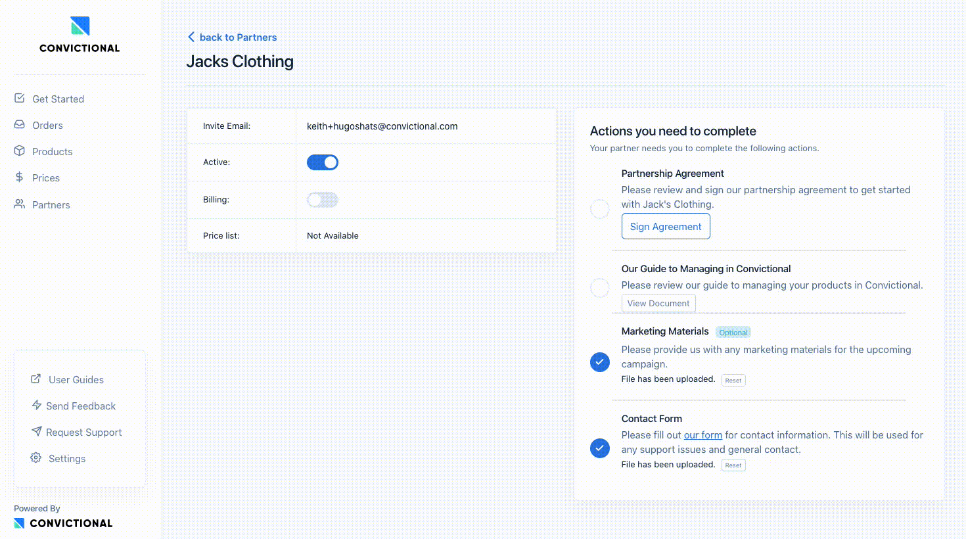Mark Partnership Agreement status circle

tap(600, 209)
